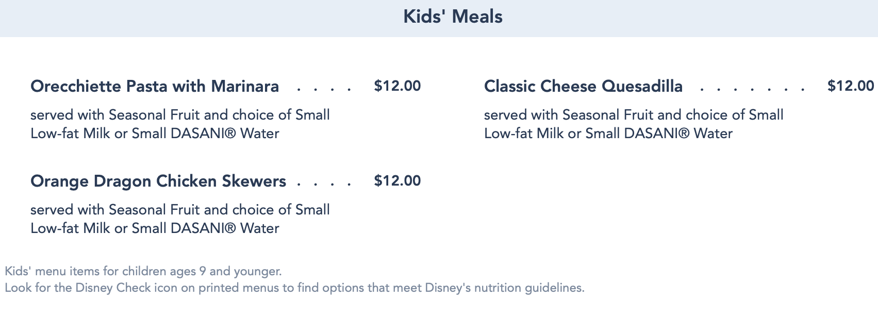Open Orecchiette Pasta with Marinara item

155,86
